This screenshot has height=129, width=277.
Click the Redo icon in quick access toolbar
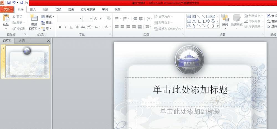point(22,3)
